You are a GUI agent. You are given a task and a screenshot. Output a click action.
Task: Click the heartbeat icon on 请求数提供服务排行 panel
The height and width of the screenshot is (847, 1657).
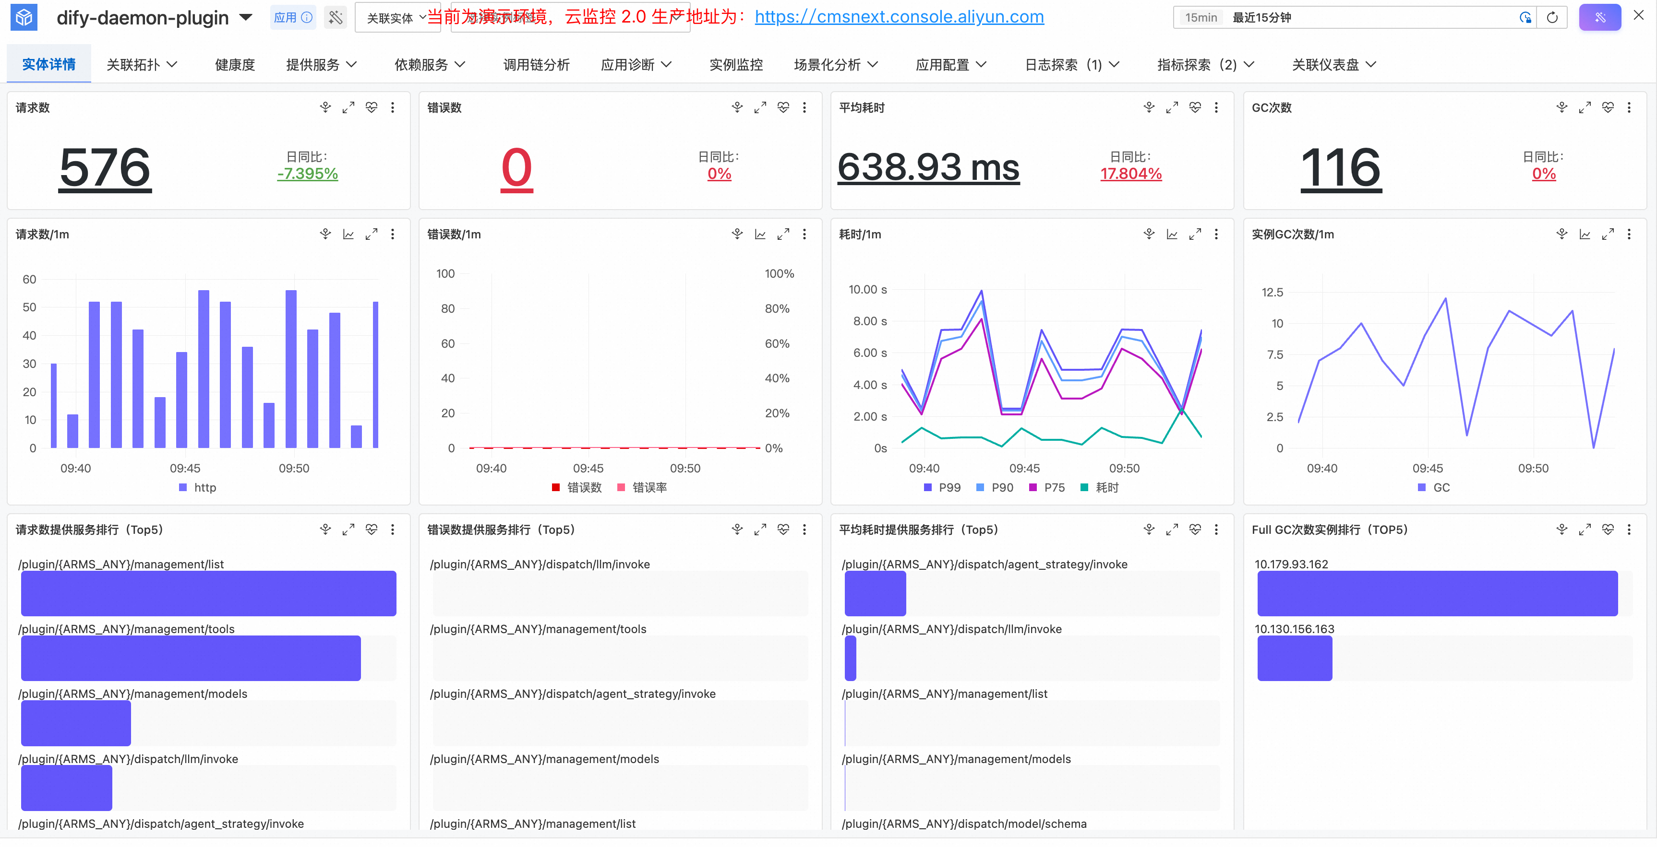pyautogui.click(x=371, y=529)
